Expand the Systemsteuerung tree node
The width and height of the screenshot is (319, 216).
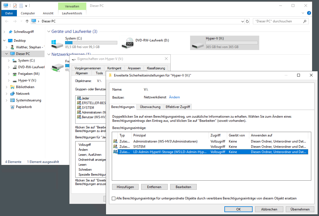[7, 100]
